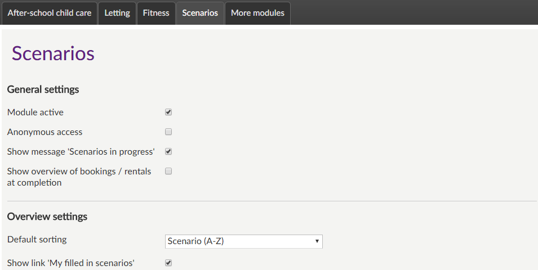The width and height of the screenshot is (538, 270).
Task: Click the General settings section heading
Action: point(43,89)
